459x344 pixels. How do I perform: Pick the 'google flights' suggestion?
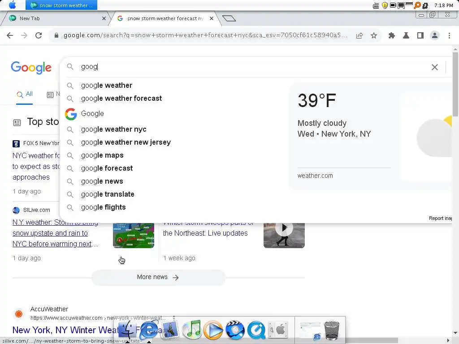coord(104,207)
